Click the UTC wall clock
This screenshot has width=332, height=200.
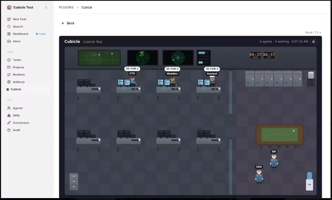pyautogui.click(x=269, y=55)
